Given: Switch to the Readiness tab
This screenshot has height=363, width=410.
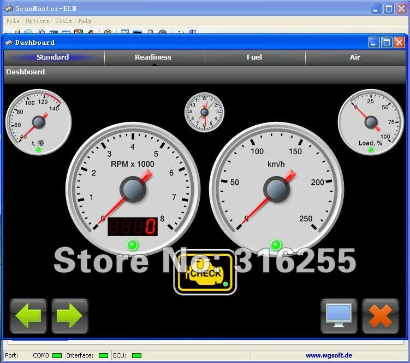Looking at the screenshot, I should tap(155, 57).
